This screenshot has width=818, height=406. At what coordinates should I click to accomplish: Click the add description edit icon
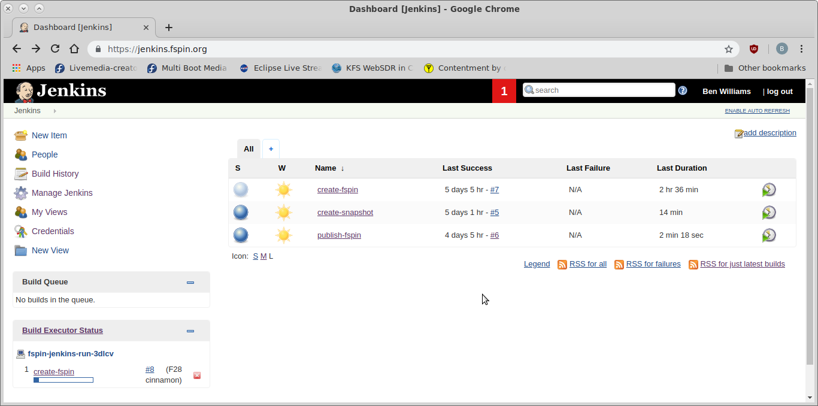click(739, 134)
